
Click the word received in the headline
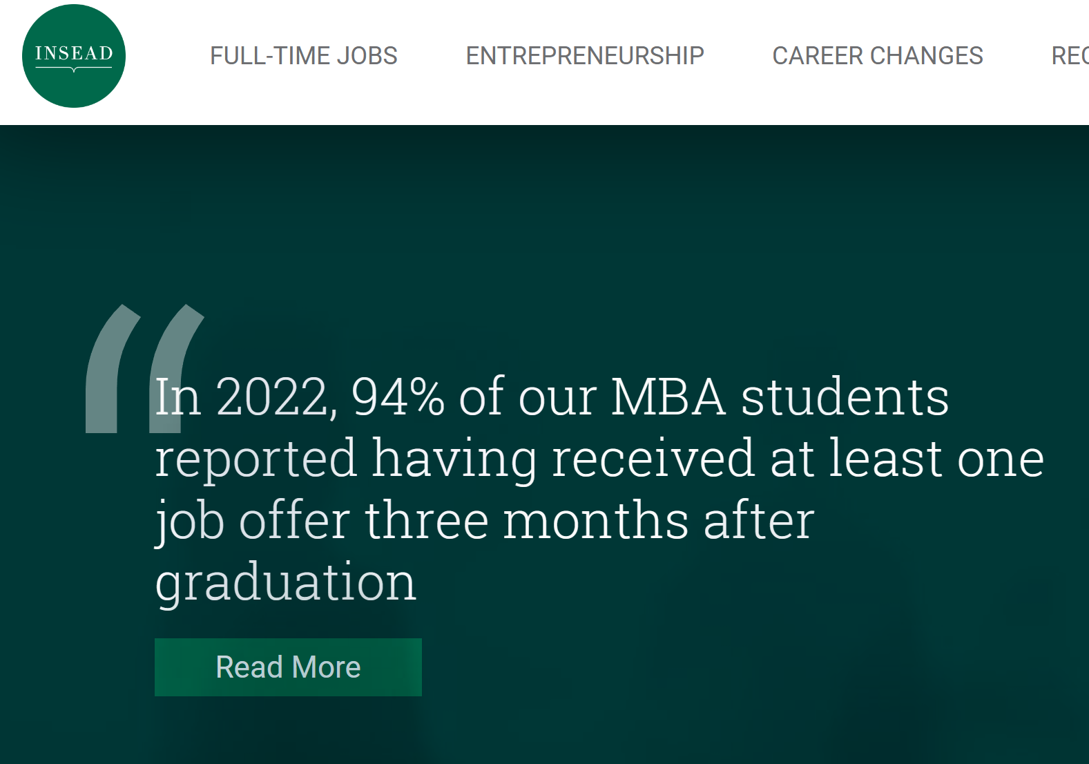[653, 459]
